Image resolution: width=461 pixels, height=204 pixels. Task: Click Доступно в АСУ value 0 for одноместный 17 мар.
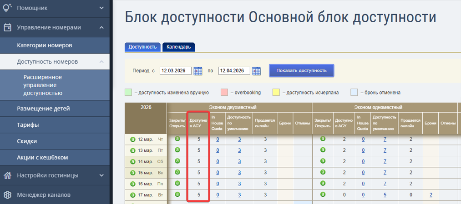pos(344,194)
